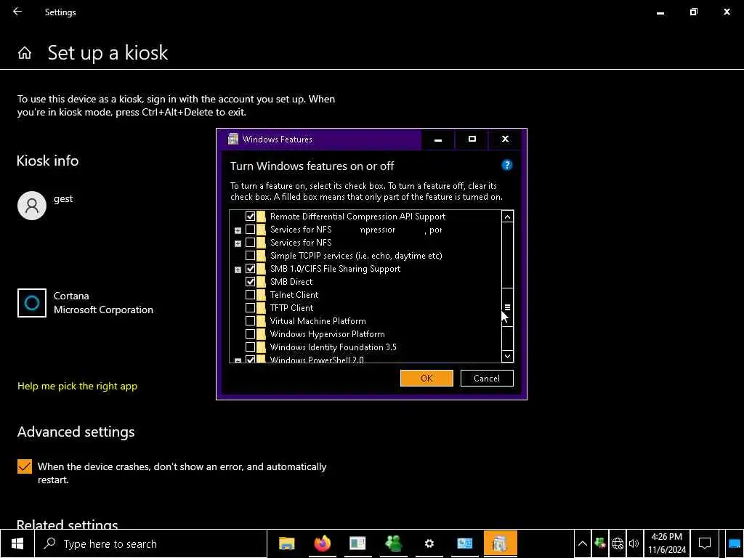Open the taskbar app left of green people icon
Screen dimensions: 744x558
click(x=357, y=543)
